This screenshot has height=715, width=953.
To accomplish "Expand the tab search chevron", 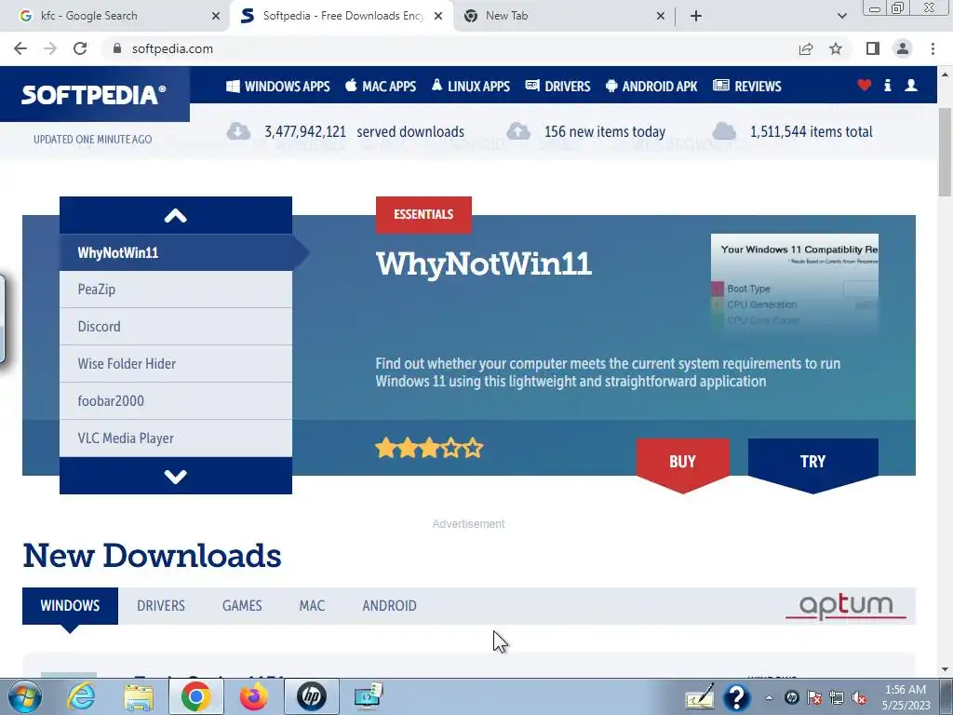I will (841, 16).
